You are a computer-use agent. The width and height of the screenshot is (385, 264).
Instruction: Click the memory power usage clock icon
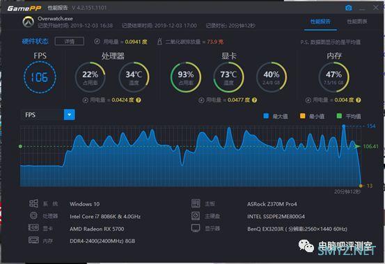coord(308,100)
